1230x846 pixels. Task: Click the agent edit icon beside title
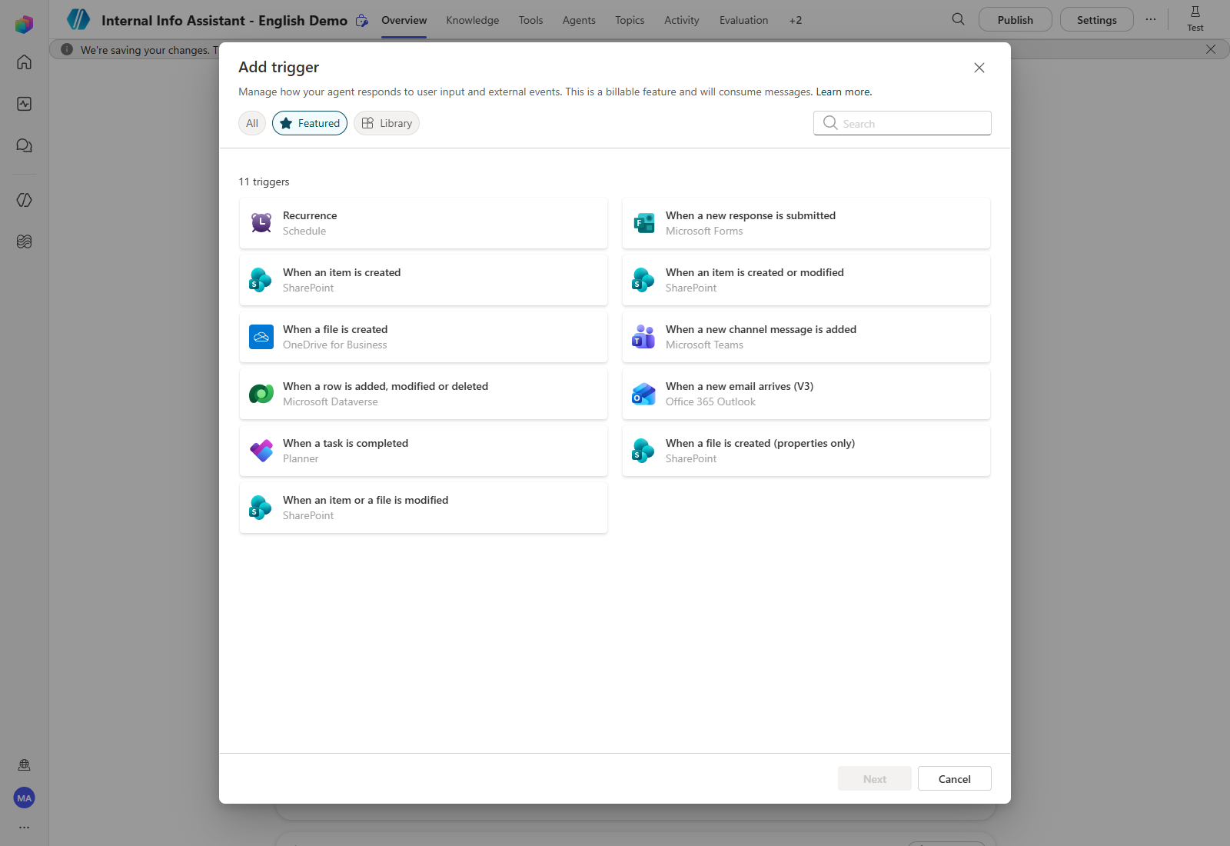click(x=362, y=21)
